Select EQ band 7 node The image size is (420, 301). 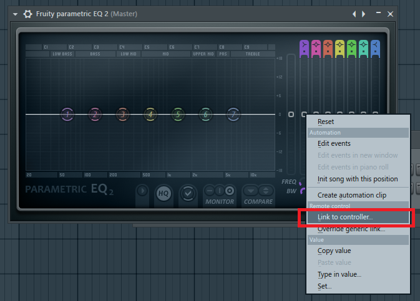[x=233, y=115]
